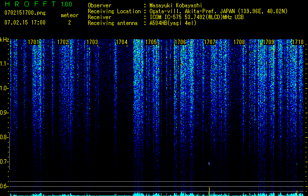Click the 0.6 kHz axis label
308x196 pixels.
4,186
